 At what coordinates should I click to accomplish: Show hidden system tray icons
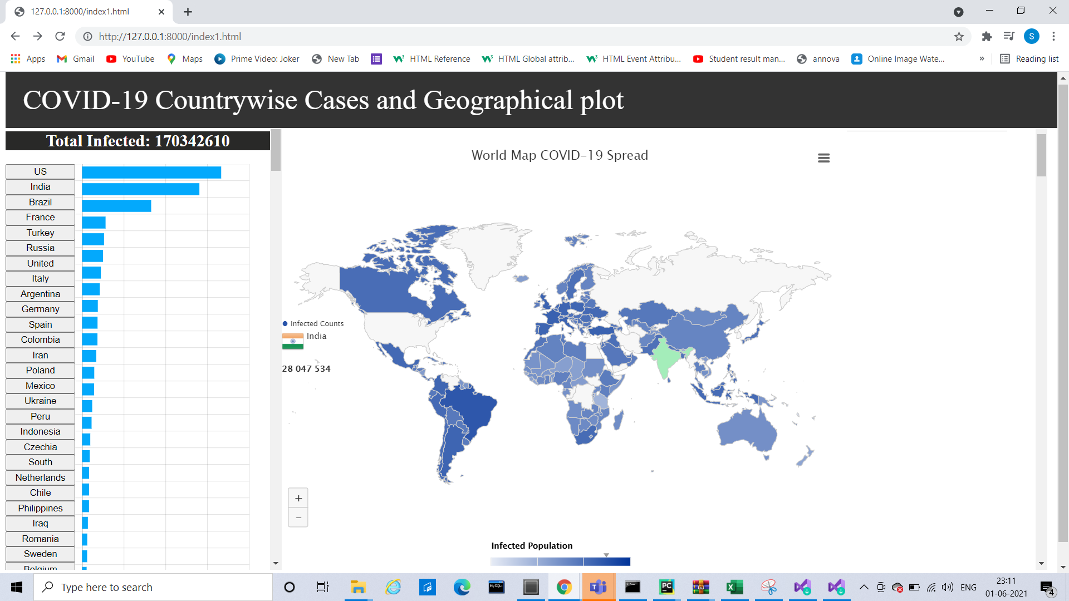(864, 587)
